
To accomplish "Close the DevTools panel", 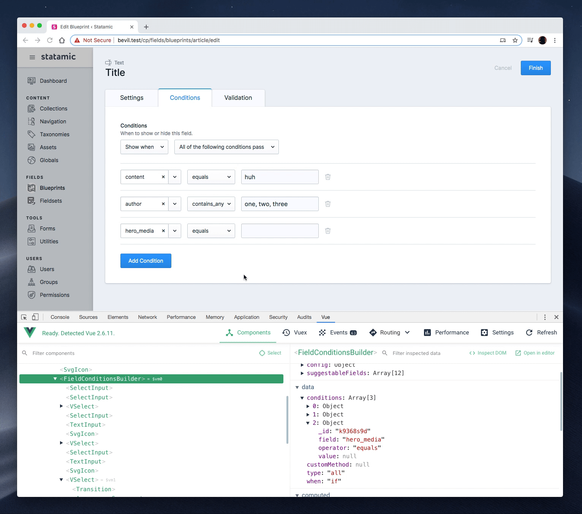I will (556, 317).
